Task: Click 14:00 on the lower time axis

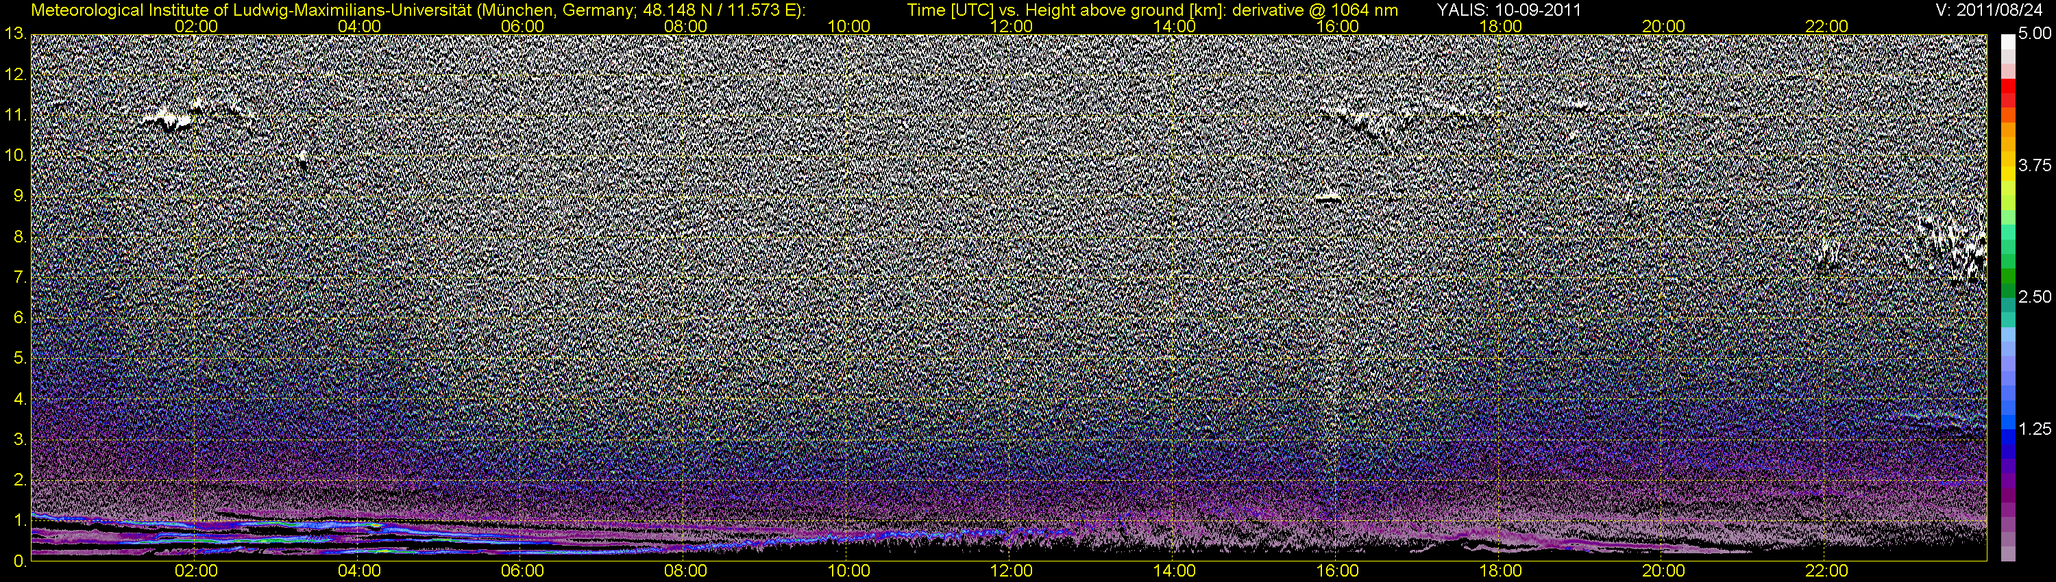Action: pyautogui.click(x=1175, y=571)
